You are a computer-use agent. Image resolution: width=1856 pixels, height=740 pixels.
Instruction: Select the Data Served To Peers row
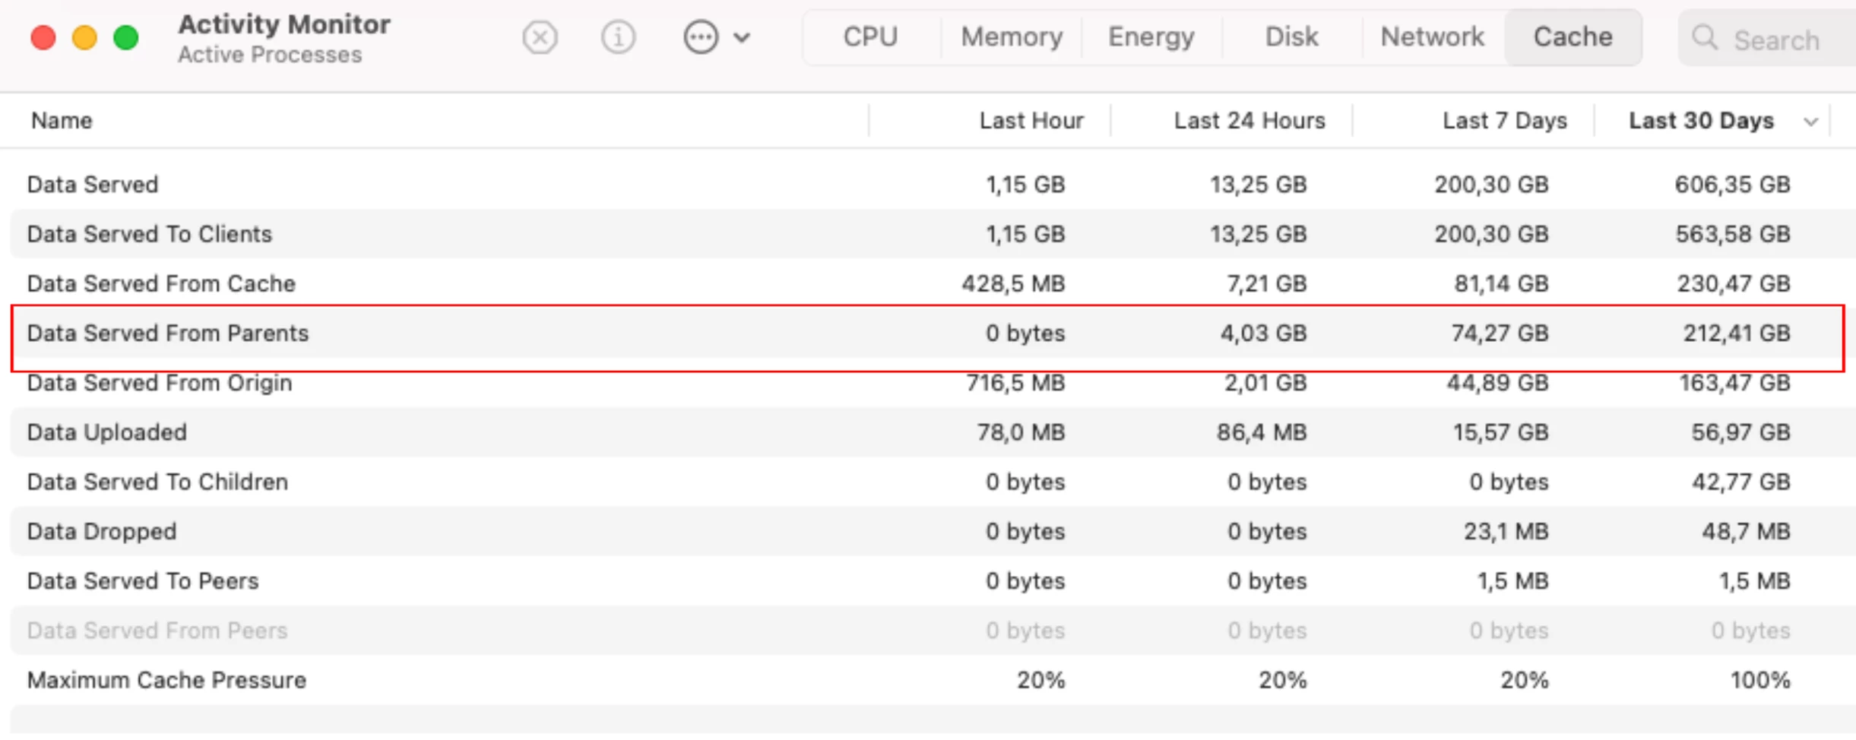[933, 581]
